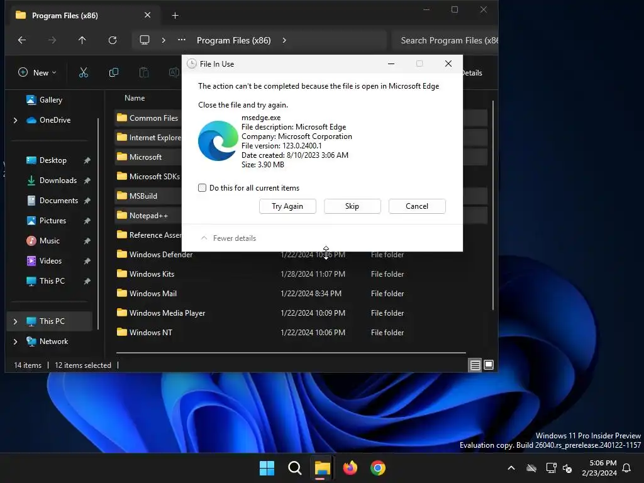Click the navigation pane scrollbar

click(x=97, y=224)
